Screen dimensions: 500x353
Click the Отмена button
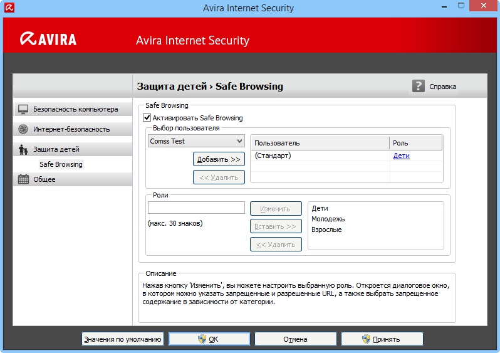coord(295,339)
